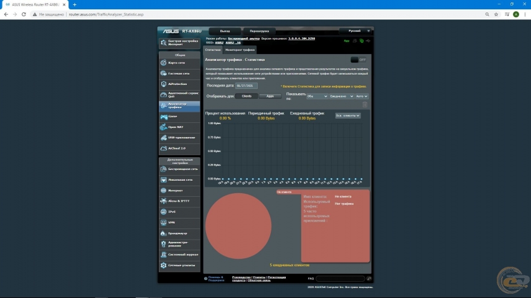531x298 pixels.
Task: Open the Оба direction dropdown
Action: [317, 96]
